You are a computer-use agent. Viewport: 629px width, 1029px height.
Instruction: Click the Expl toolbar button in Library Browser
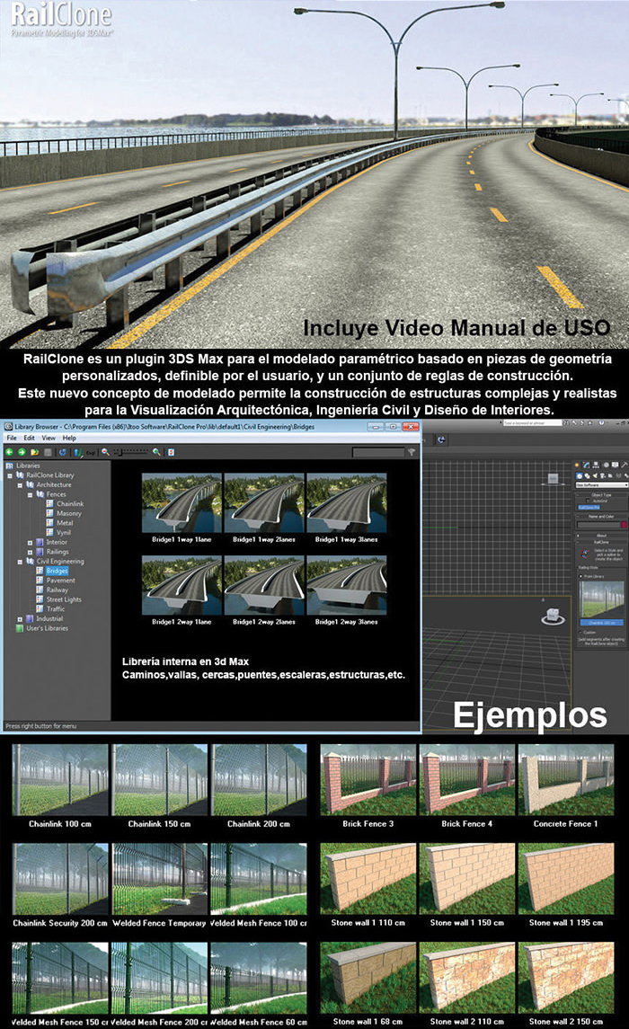(x=91, y=453)
